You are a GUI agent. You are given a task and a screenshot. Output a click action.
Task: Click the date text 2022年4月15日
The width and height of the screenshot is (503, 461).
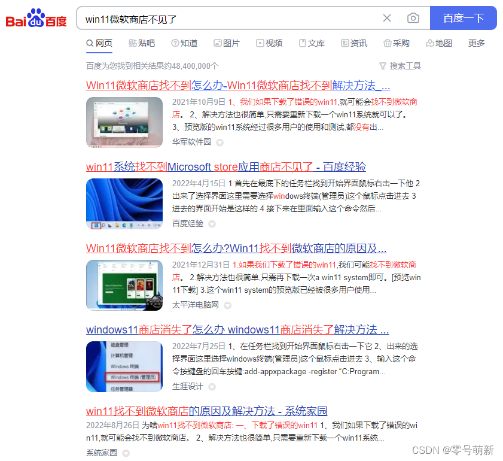point(199,183)
